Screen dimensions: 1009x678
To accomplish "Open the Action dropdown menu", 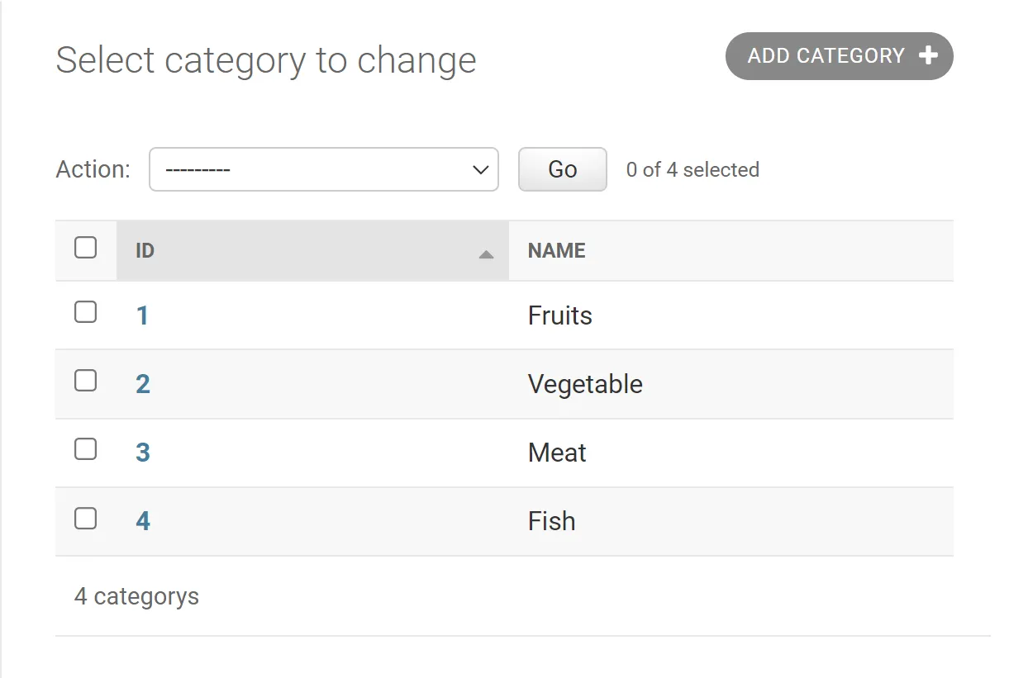I will tap(323, 169).
